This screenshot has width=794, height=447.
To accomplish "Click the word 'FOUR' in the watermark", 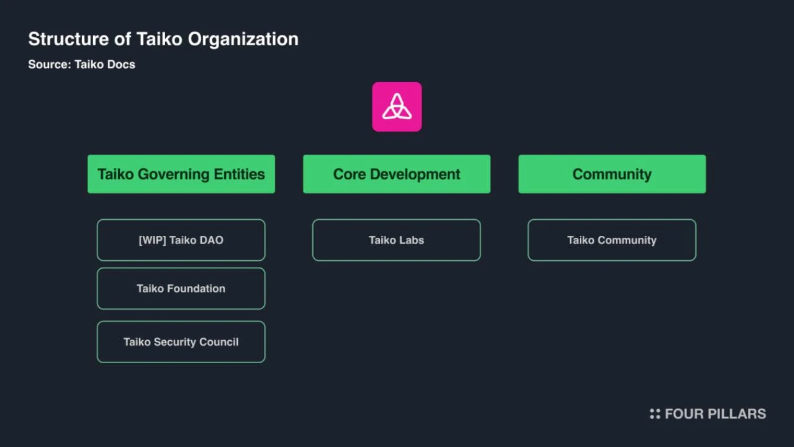I will 683,414.
